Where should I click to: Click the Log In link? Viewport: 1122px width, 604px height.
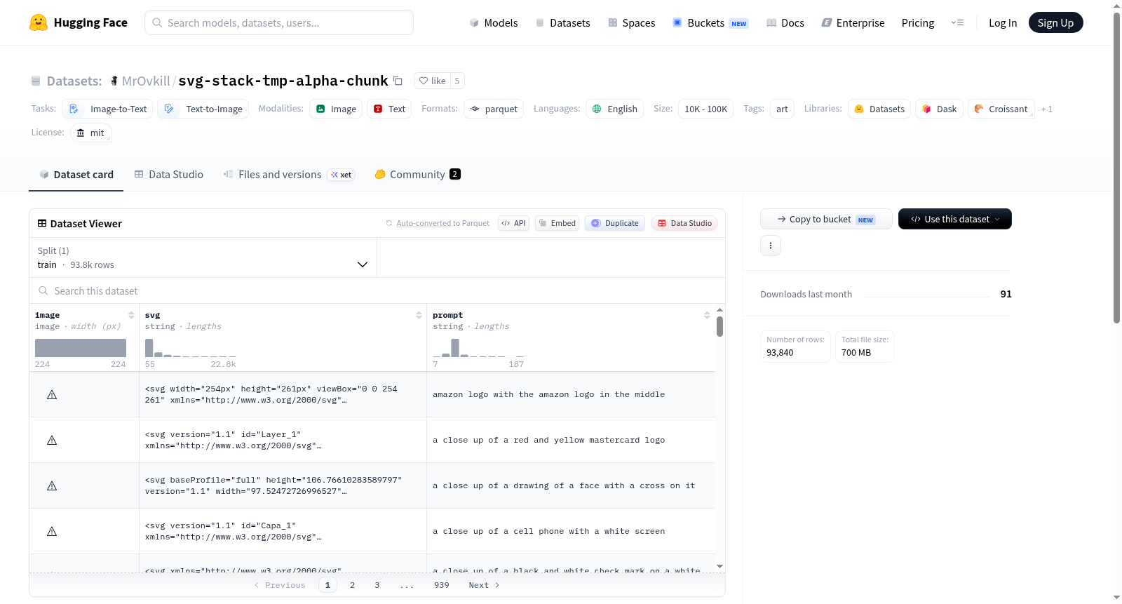click(1003, 22)
